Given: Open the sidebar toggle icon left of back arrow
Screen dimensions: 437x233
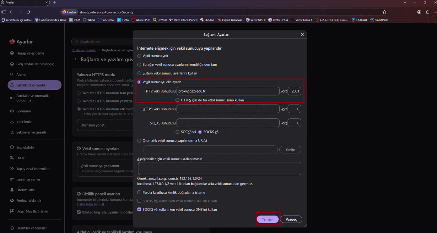Looking at the screenshot, I should (x=4, y=12).
